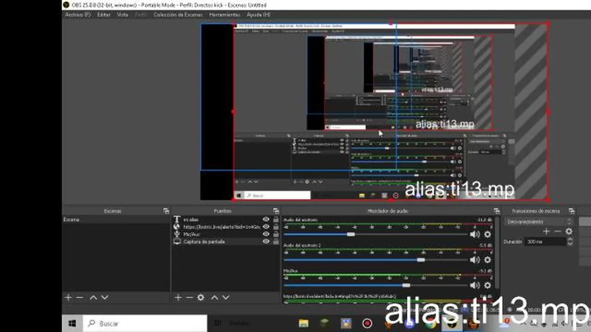Click the Duración input field
Screen dimensions: 591x332
click(546, 242)
